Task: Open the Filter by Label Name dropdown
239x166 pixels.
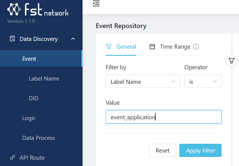Action: (x=143, y=82)
